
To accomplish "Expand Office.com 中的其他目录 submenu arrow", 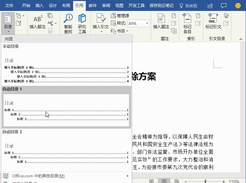I will (128, 176).
